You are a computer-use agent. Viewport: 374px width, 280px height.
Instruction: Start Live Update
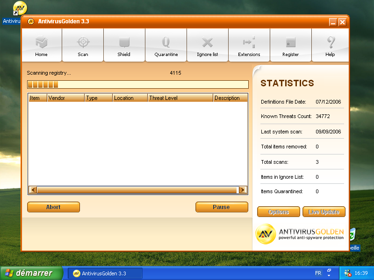324,212
